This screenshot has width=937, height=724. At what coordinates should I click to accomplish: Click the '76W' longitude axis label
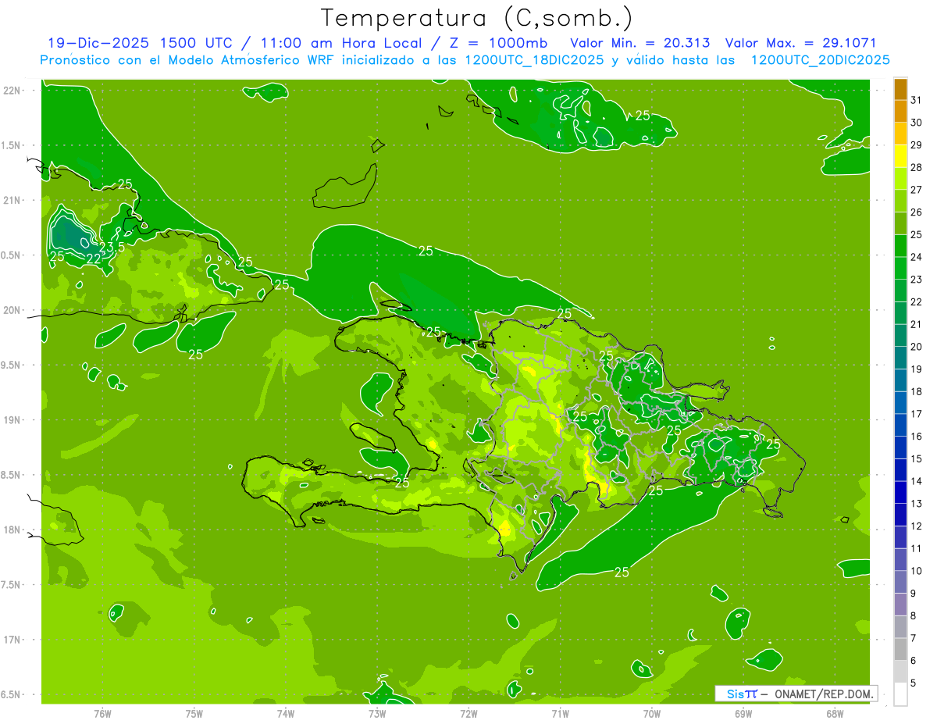pos(102,713)
